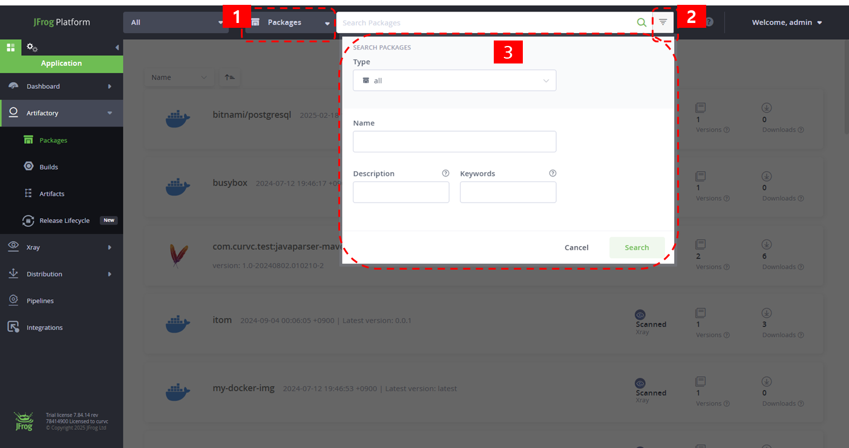849x448 pixels.
Task: Click the Description input field
Action: point(401,192)
